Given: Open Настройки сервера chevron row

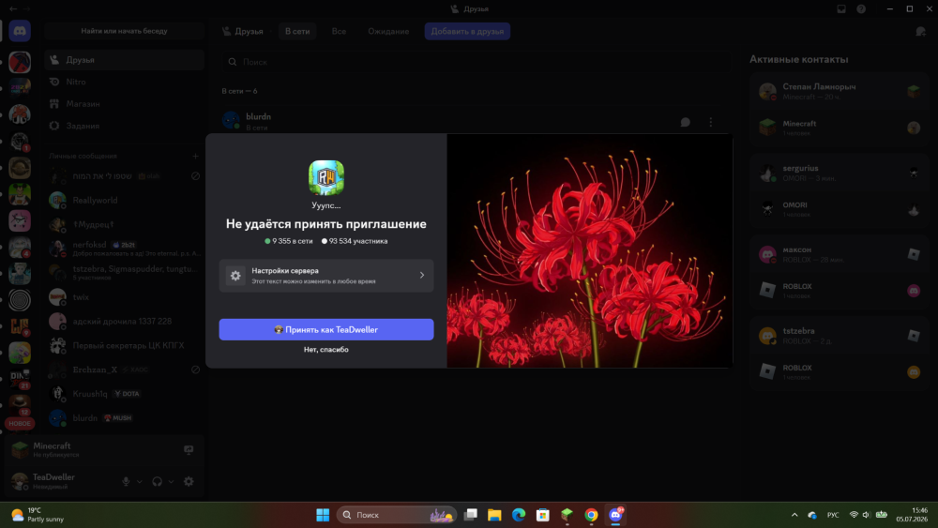Looking at the screenshot, I should point(326,275).
